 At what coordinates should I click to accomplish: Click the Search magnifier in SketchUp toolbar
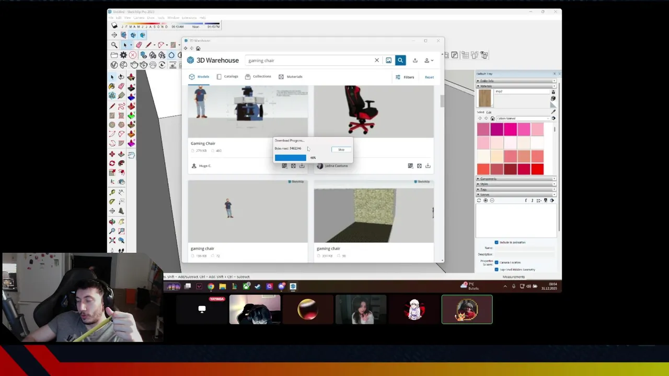(114, 45)
